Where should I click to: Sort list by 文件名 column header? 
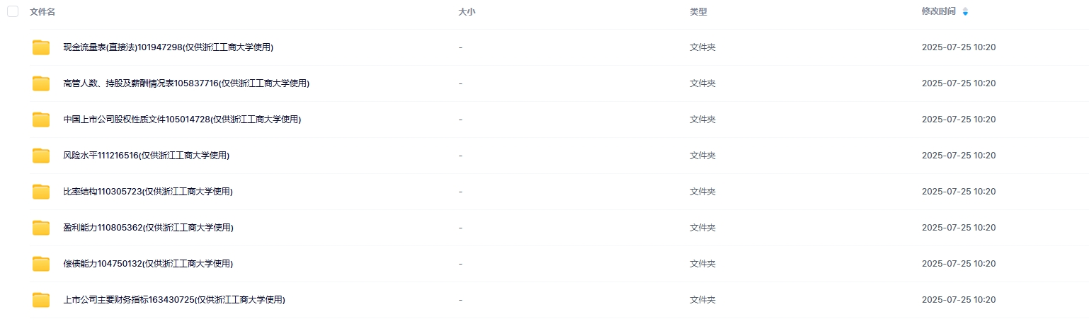click(42, 12)
